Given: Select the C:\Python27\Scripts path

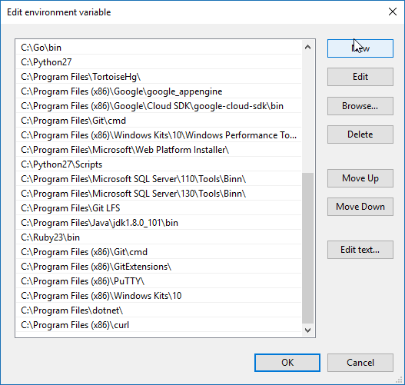Looking at the screenshot, I should point(159,164).
